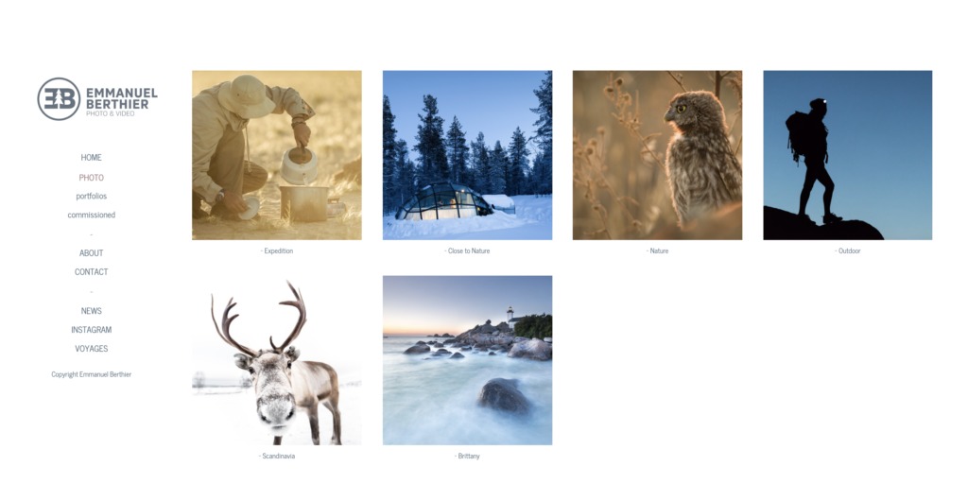Screen dimensions: 968x501
Task: Open the HOME menu item
Action: [x=92, y=157]
